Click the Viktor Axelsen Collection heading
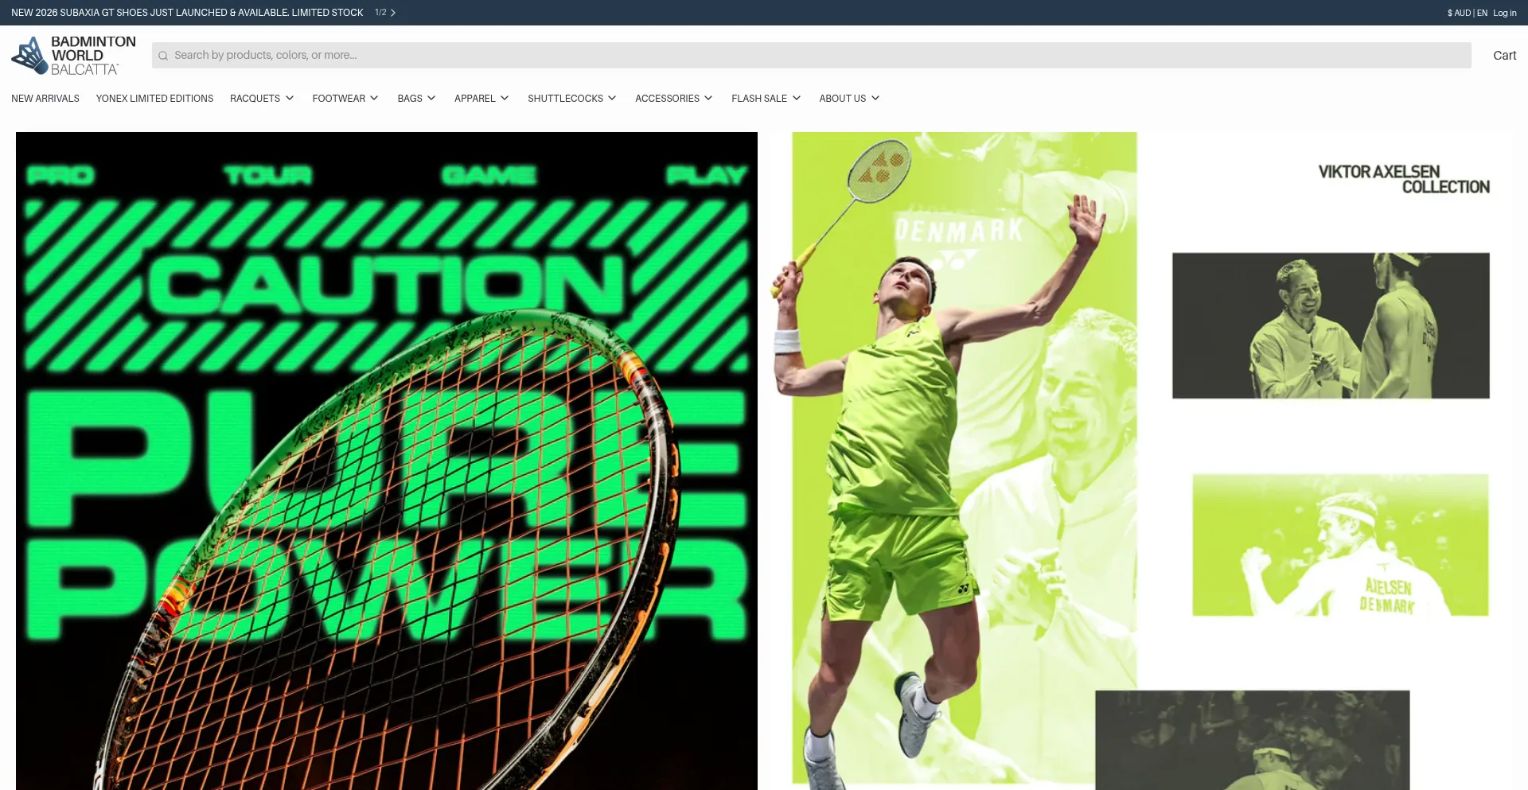1528x790 pixels. 1404,179
